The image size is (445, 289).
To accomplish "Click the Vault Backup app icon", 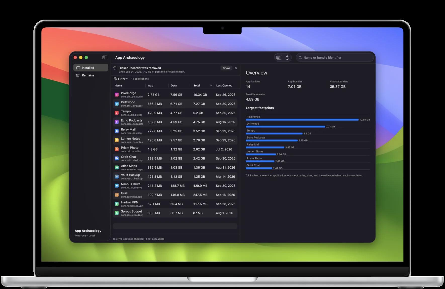I will point(117,177).
